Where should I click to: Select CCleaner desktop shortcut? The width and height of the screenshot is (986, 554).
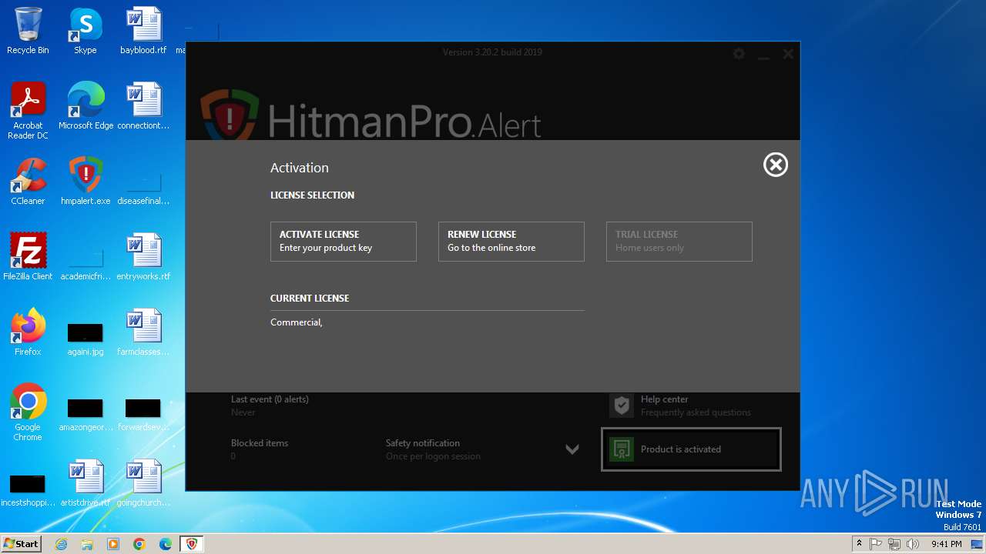[28, 182]
